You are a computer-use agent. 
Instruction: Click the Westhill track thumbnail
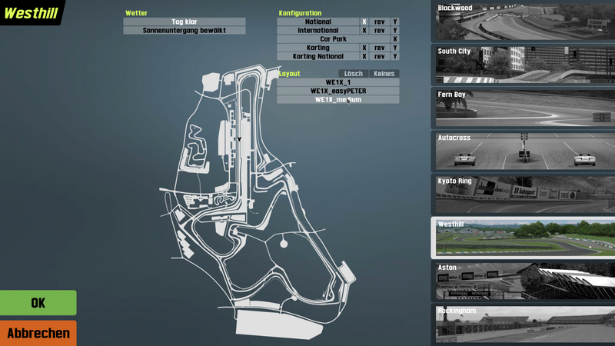click(524, 238)
